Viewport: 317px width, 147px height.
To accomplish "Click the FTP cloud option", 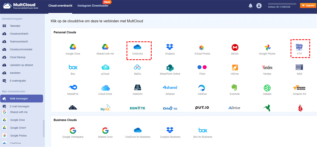I will click(299, 50).
